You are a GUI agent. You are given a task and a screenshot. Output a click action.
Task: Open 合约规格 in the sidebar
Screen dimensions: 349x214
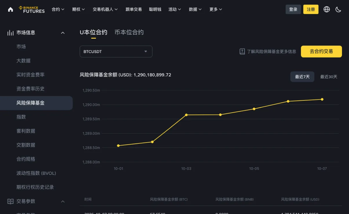tap(26, 159)
